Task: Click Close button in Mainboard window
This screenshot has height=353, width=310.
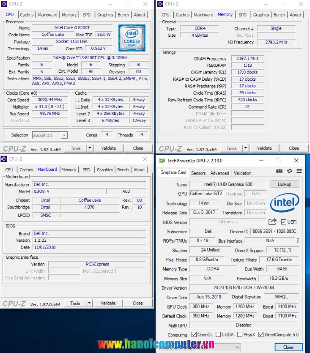Action: pos(138,303)
